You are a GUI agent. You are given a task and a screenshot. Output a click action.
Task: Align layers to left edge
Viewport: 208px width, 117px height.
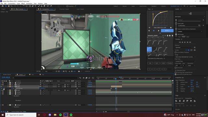[176, 101]
